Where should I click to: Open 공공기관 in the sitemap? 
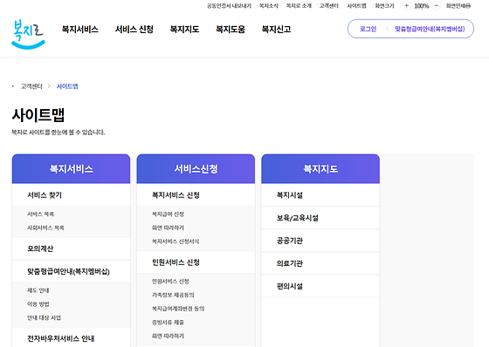[290, 241]
